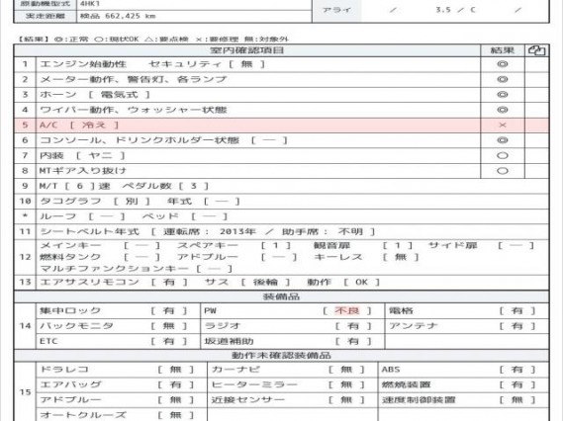
Task: Click the double-circle result for horn row
Action: 503,95
